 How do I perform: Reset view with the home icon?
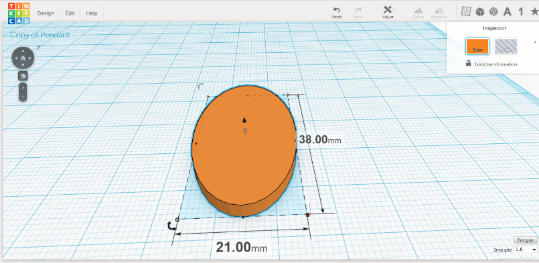pos(23,58)
